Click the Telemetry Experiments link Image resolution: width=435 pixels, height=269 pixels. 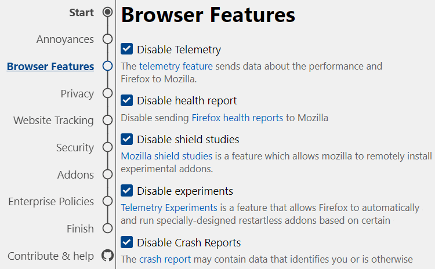(x=169, y=208)
